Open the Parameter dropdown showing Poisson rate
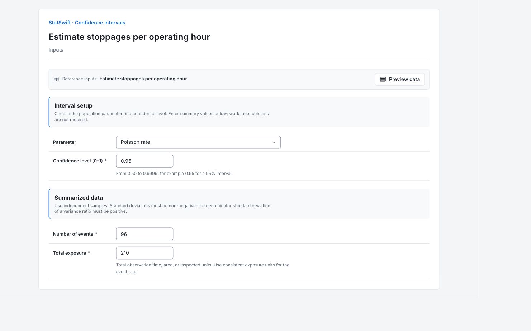 click(198, 142)
